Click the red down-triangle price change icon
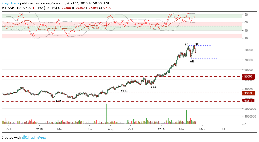 (x=34, y=8)
